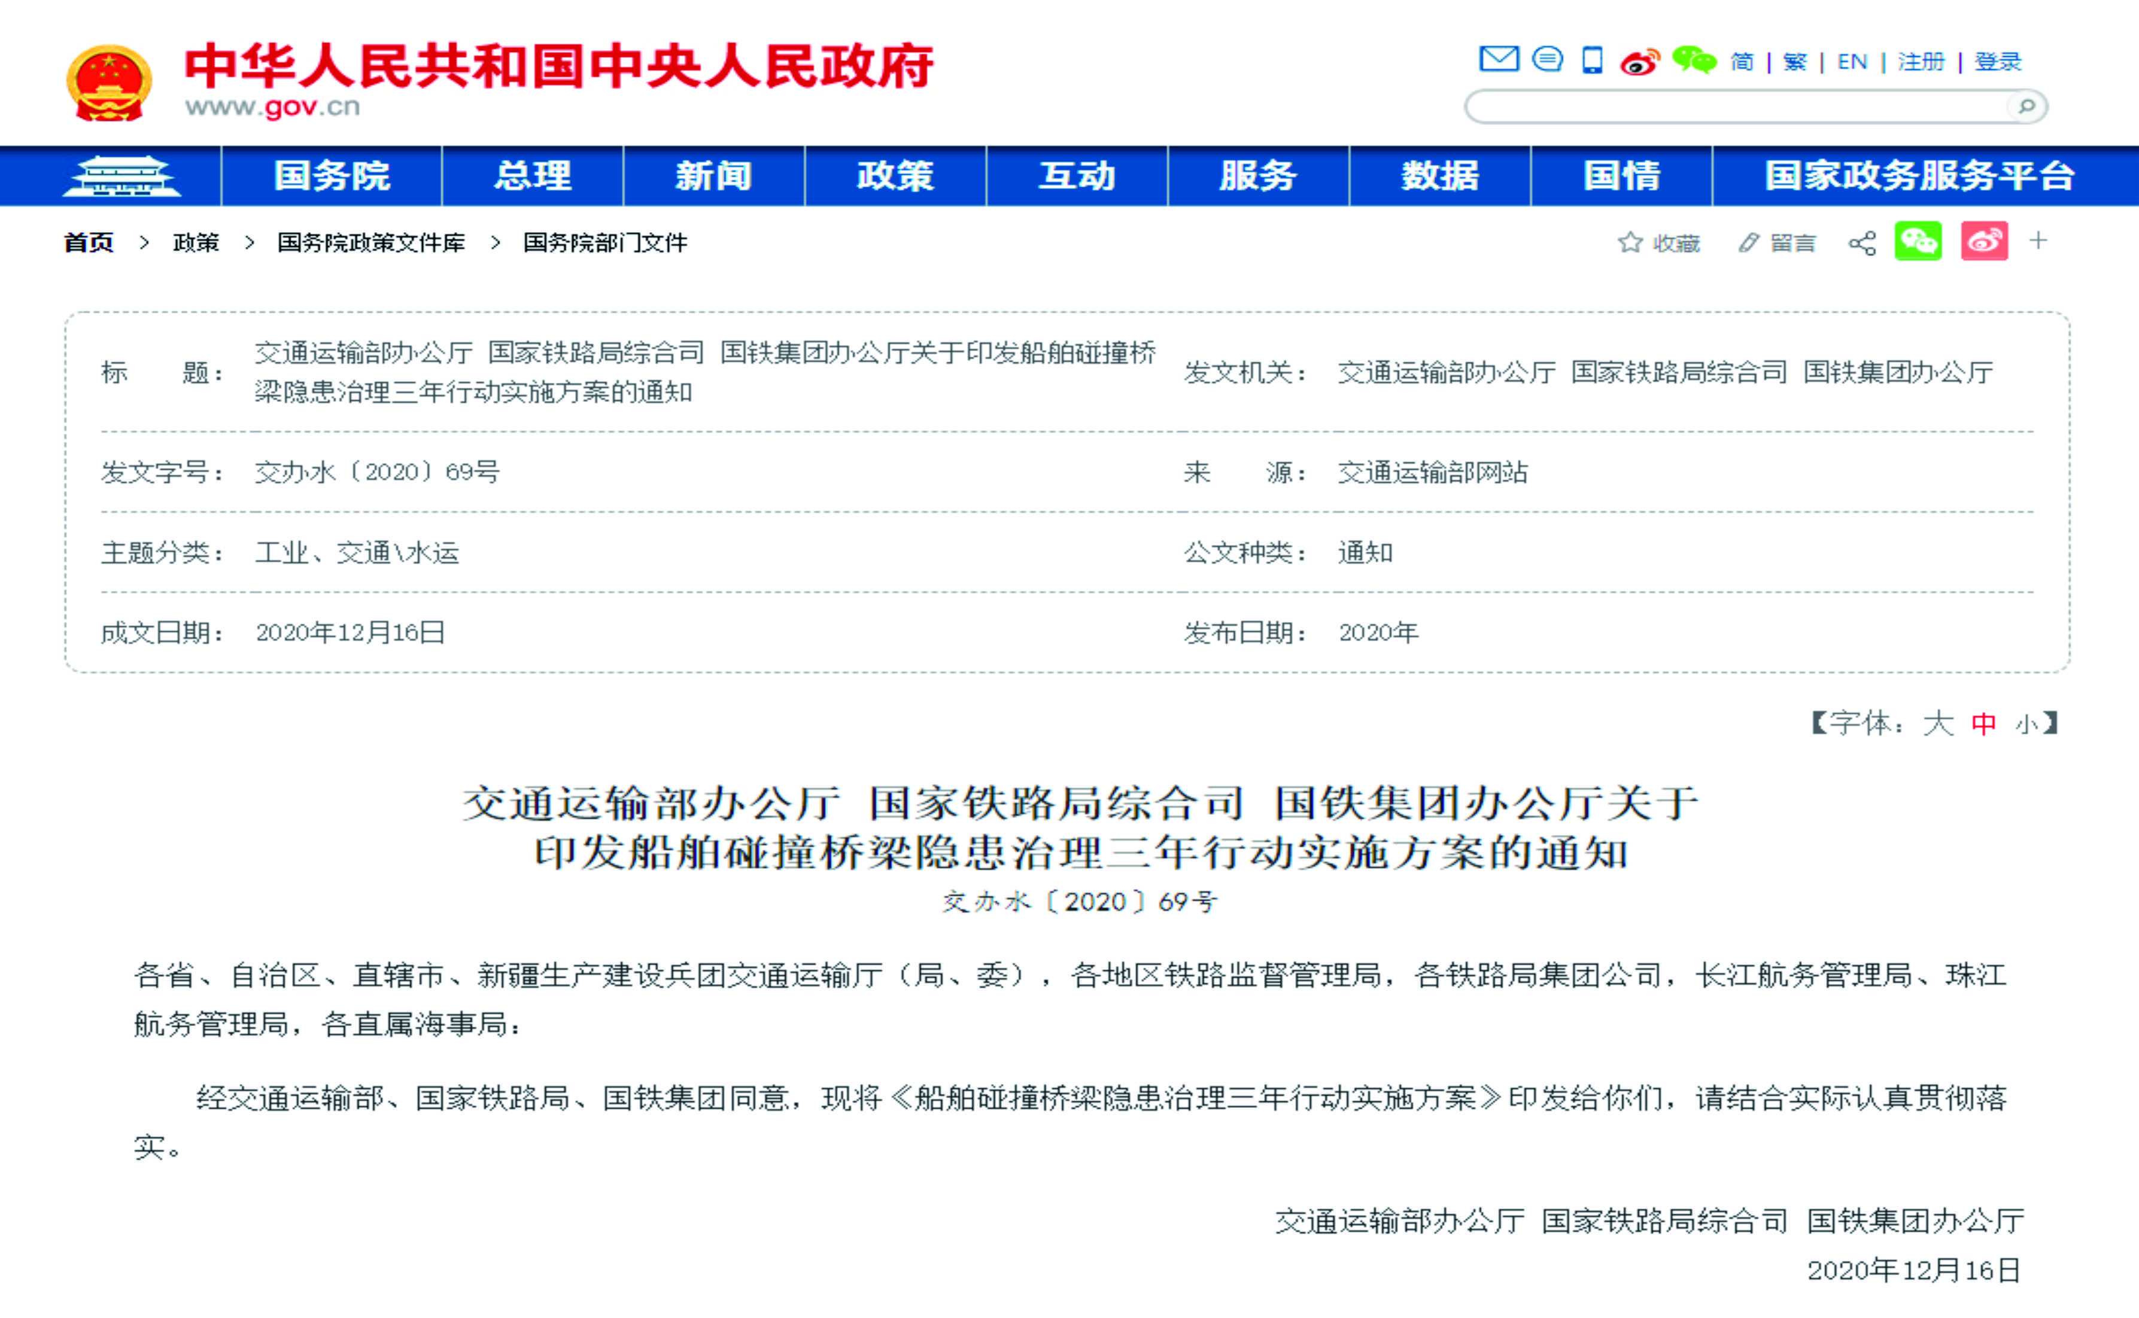This screenshot has width=2139, height=1318.
Task: Click 国务院政策文件库 breadcrumb link
Action: point(370,242)
